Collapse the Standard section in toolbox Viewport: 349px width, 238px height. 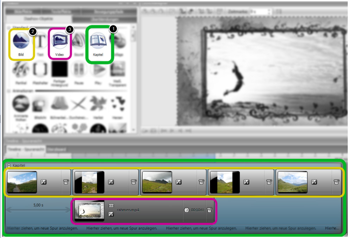pos(8,27)
